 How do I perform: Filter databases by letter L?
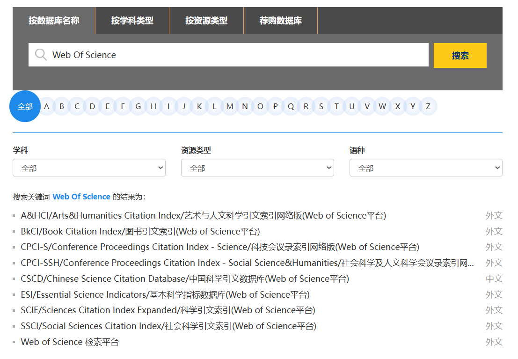click(214, 106)
